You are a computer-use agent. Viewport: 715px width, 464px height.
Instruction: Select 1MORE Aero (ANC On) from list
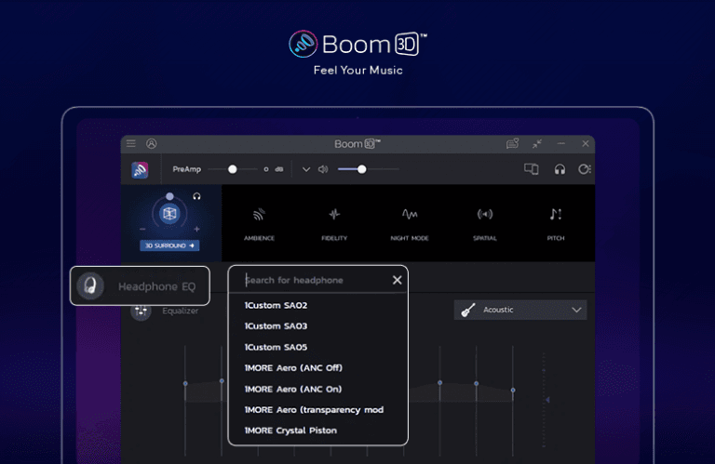293,389
